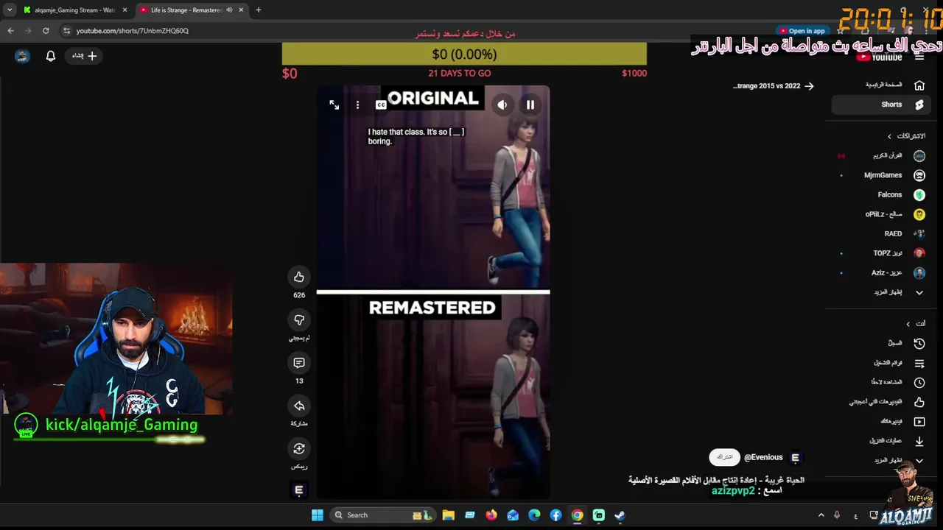This screenshot has height=530, width=943.
Task: Open a new browser tab
Action: 259,10
